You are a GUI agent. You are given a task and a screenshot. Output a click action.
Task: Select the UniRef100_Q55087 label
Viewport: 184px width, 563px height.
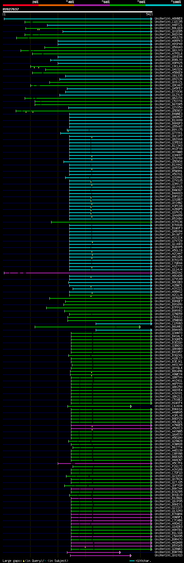click(168, 126)
